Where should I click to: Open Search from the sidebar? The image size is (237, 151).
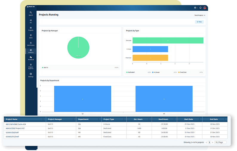(x=31, y=13)
